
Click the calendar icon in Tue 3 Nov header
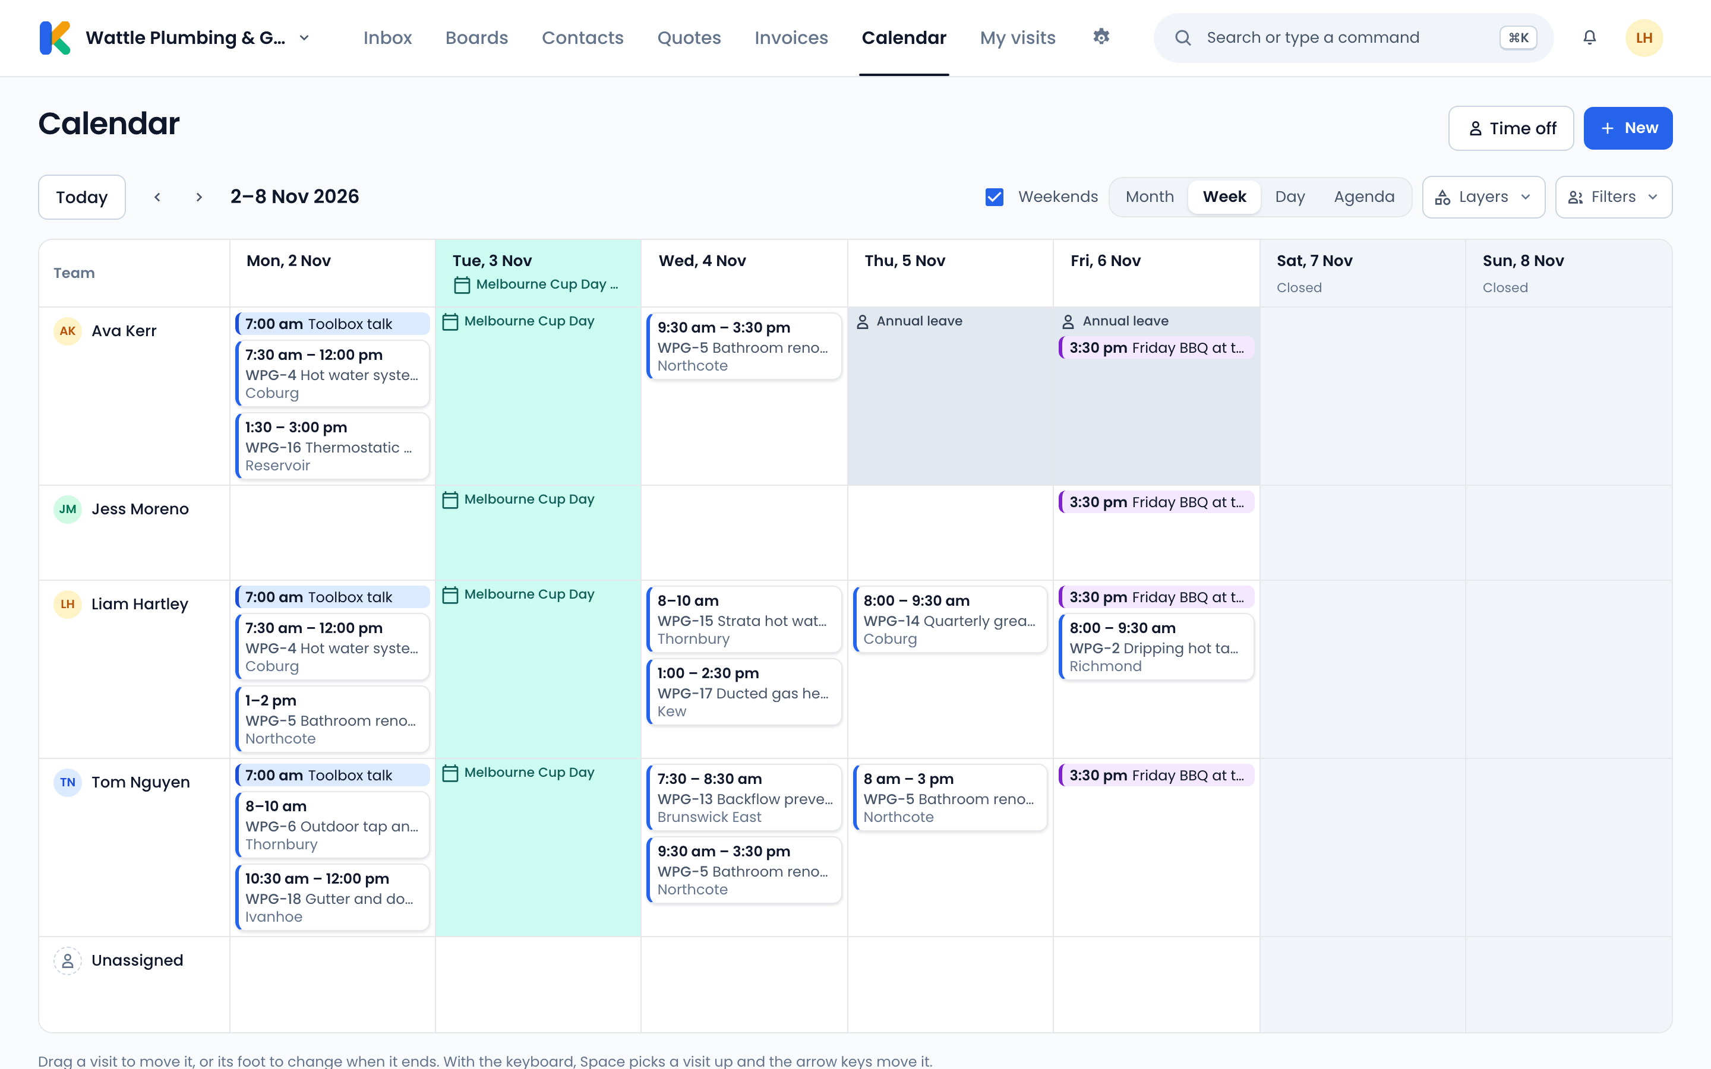point(462,285)
